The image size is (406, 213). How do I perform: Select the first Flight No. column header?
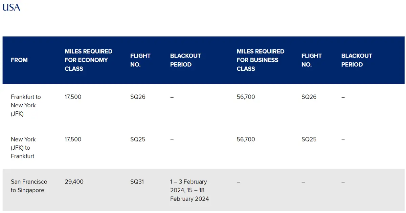point(140,60)
